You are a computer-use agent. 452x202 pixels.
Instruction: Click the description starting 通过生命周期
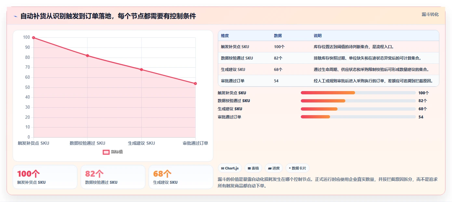(x=372, y=70)
